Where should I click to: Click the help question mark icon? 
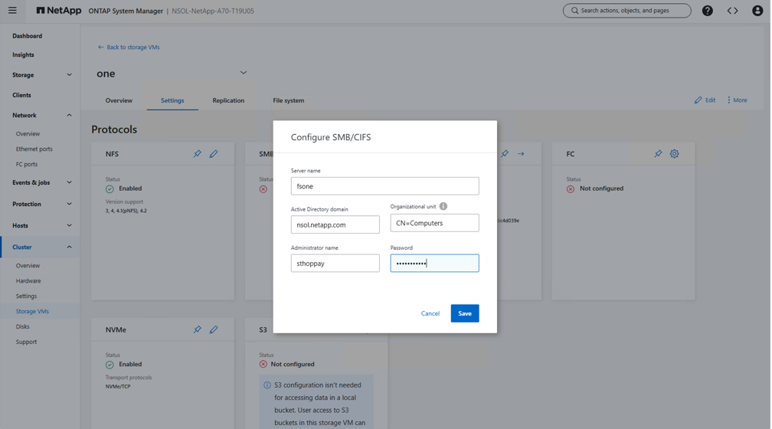click(707, 11)
